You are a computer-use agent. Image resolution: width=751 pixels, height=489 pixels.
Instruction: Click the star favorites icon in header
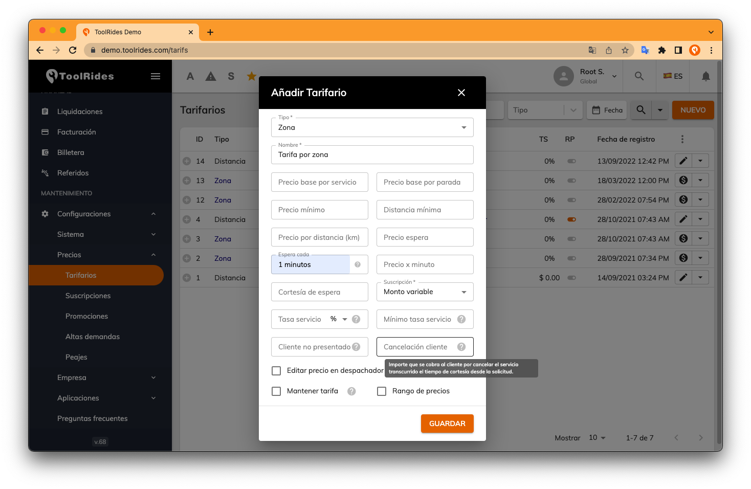click(x=252, y=76)
